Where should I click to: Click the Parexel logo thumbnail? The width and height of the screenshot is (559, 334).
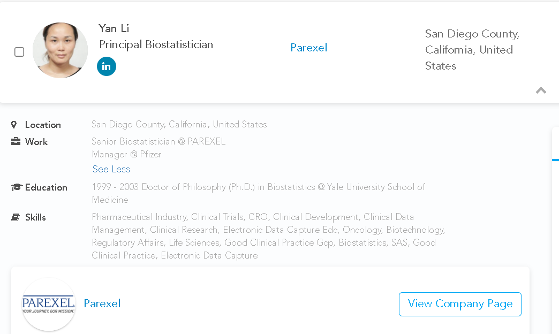point(49,304)
